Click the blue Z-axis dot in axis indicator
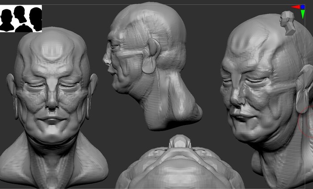Screen dimensions: 313x189 tap(303, 7)
